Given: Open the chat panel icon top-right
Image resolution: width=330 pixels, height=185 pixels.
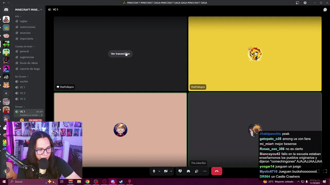Looking at the screenshot, I should click(325, 10).
